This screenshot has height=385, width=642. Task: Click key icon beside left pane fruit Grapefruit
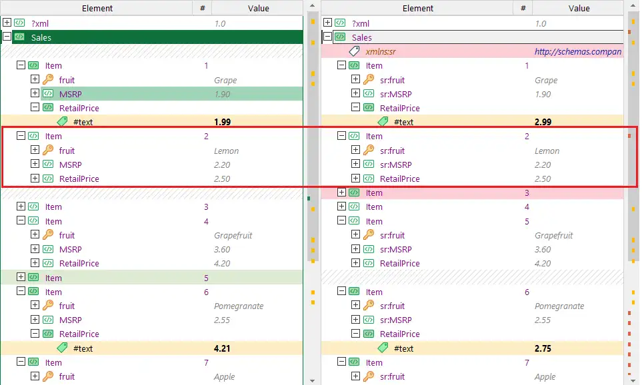pos(48,235)
